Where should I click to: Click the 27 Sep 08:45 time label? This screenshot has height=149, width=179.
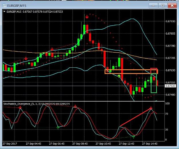pyautogui.click(x=80, y=144)
